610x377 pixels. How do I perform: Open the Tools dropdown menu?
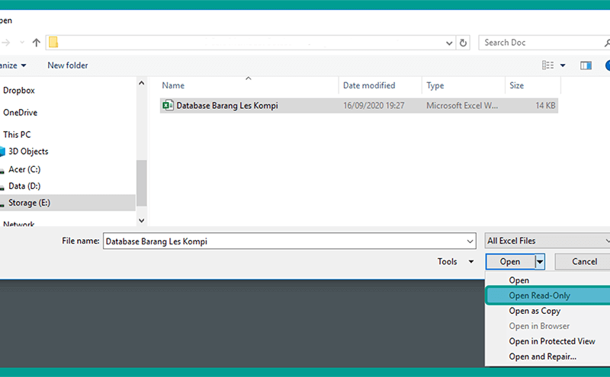coord(455,261)
